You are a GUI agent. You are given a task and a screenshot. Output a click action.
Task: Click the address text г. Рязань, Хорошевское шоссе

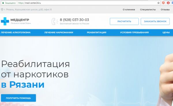(28, 10)
